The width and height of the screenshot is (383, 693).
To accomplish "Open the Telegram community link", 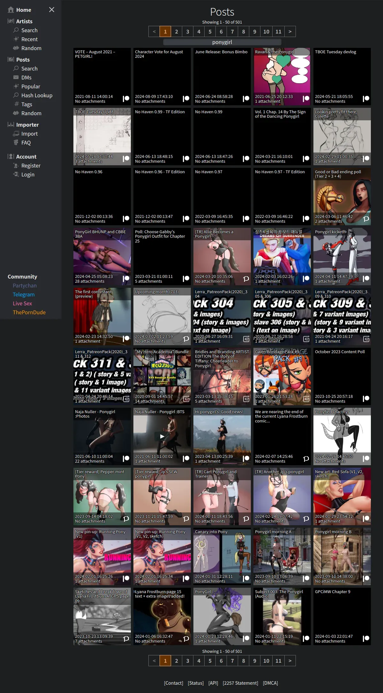I will (24, 294).
